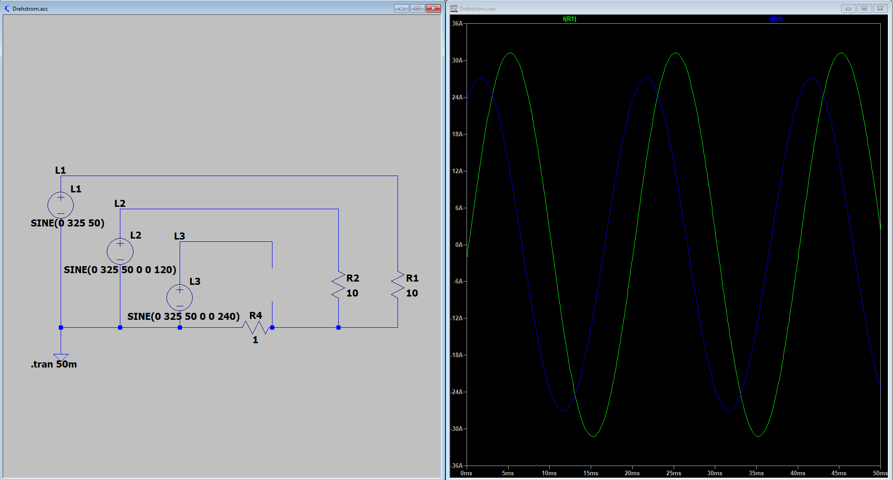Click the L3 source instance name

tap(195, 282)
